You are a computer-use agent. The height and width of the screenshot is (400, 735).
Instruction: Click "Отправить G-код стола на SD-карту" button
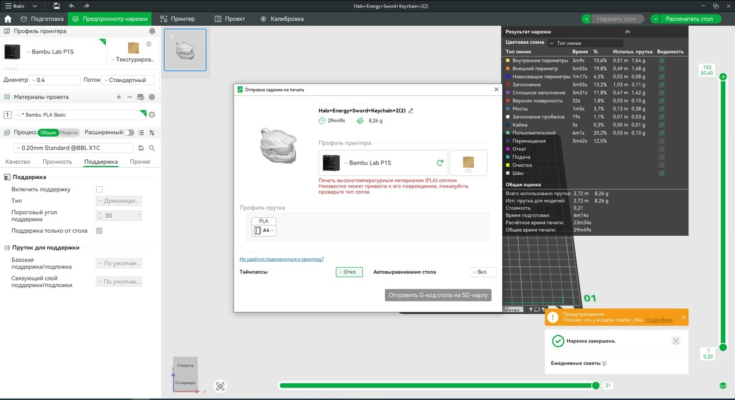tap(438, 295)
